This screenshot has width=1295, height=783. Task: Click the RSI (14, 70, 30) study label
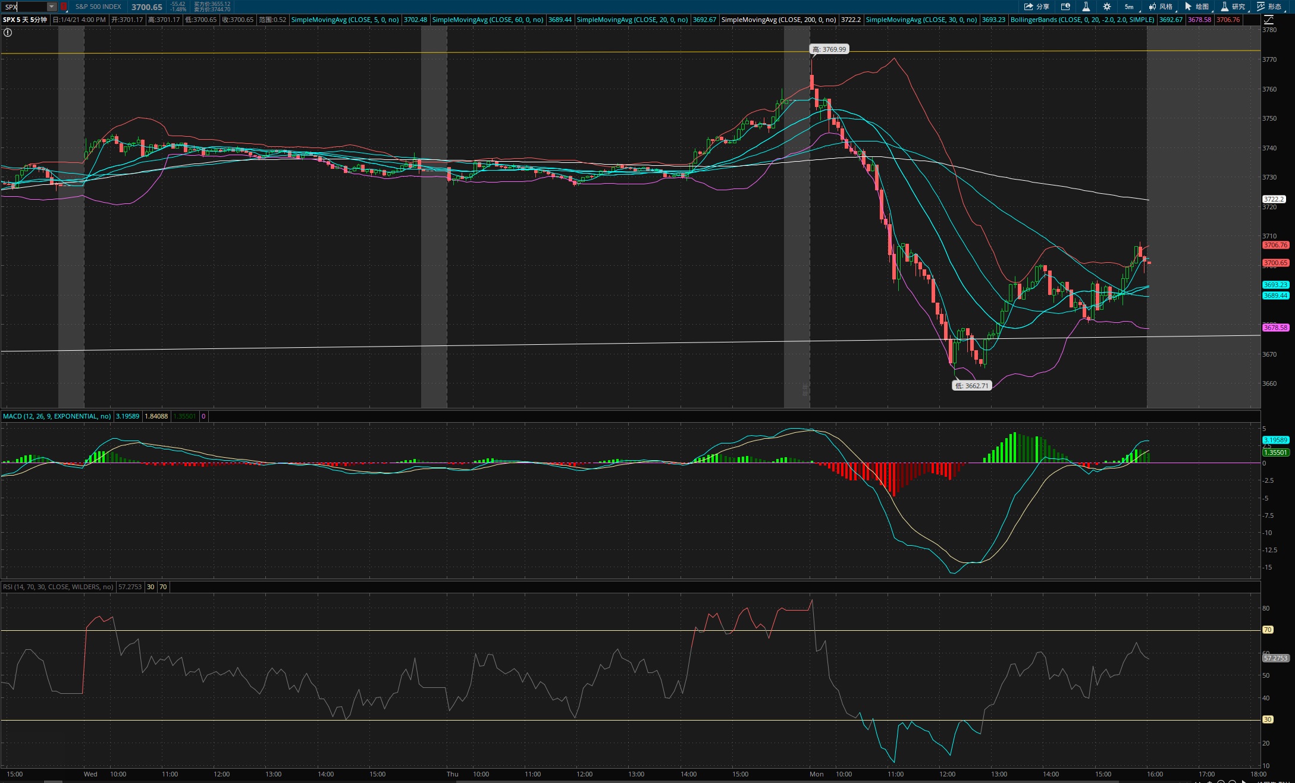[58, 587]
